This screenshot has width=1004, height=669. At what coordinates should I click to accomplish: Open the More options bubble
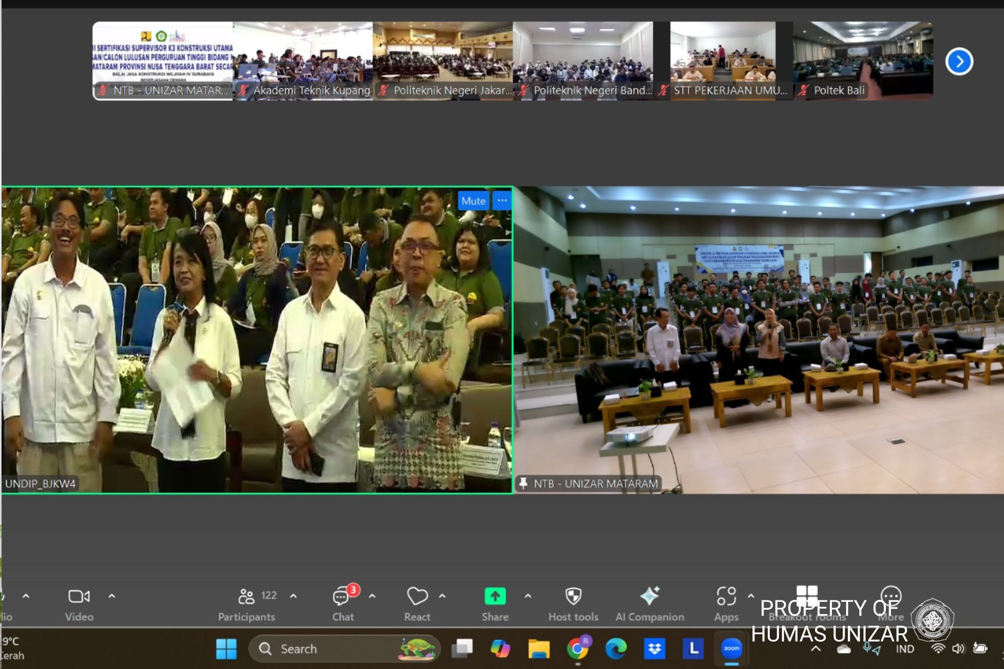tap(891, 604)
